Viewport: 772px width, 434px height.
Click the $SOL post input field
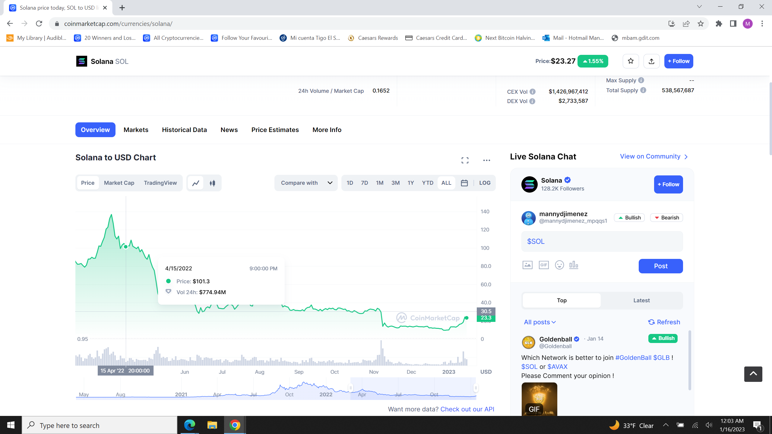coord(602,241)
